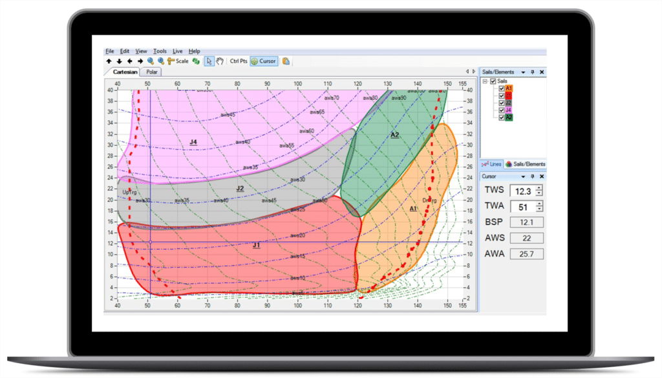Toggle the Sails parent checkbox

click(x=493, y=81)
